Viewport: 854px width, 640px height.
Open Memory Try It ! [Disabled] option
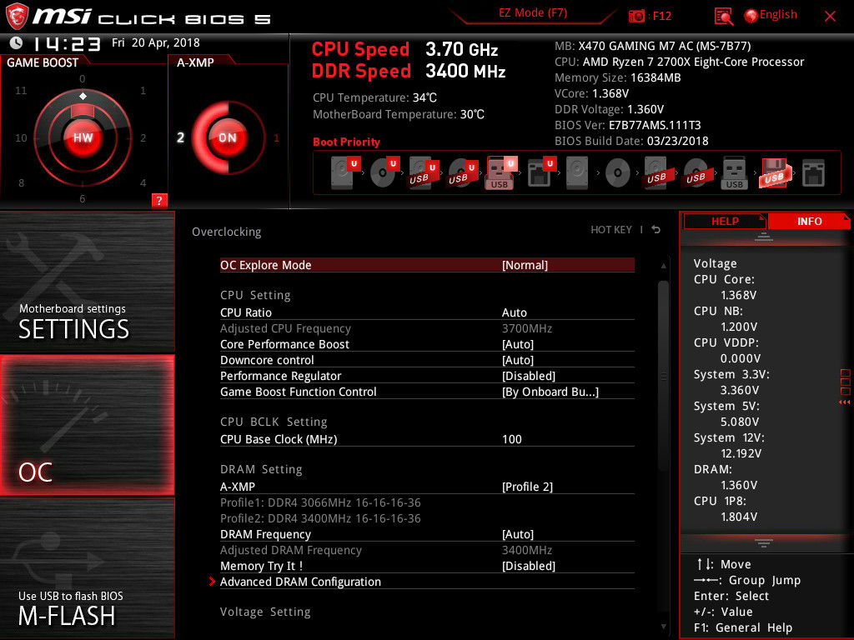point(427,566)
